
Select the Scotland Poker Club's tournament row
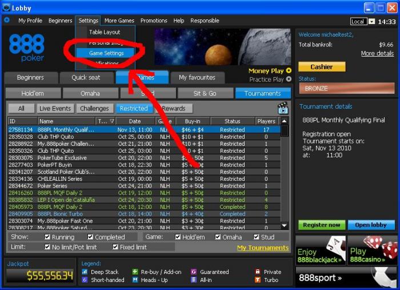tap(145, 172)
